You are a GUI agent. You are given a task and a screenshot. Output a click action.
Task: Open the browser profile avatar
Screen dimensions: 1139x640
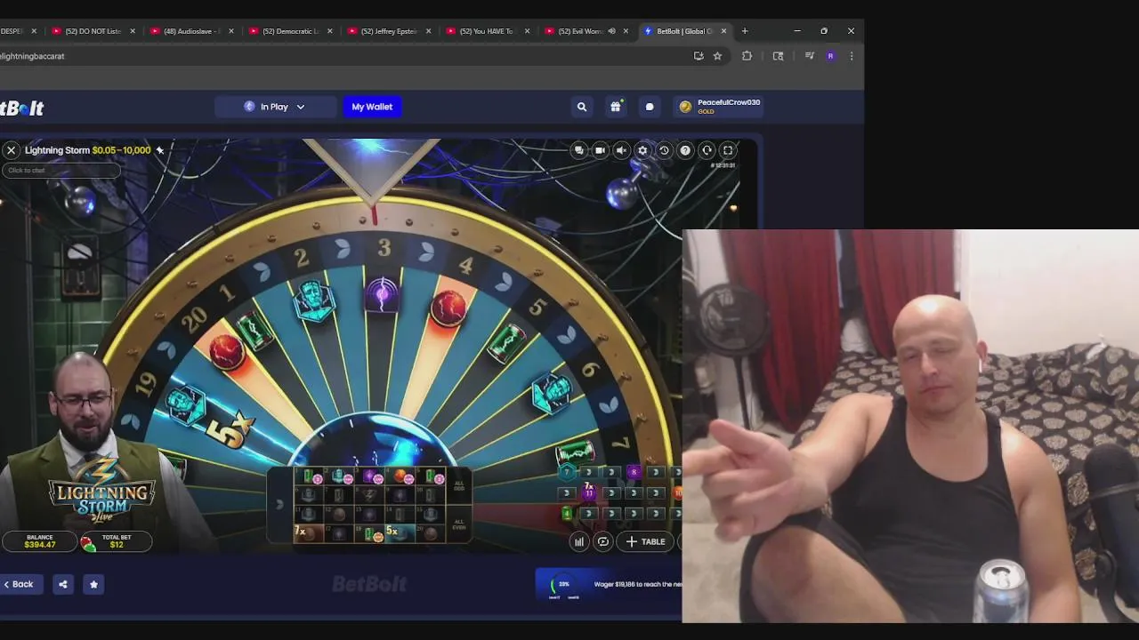(830, 56)
